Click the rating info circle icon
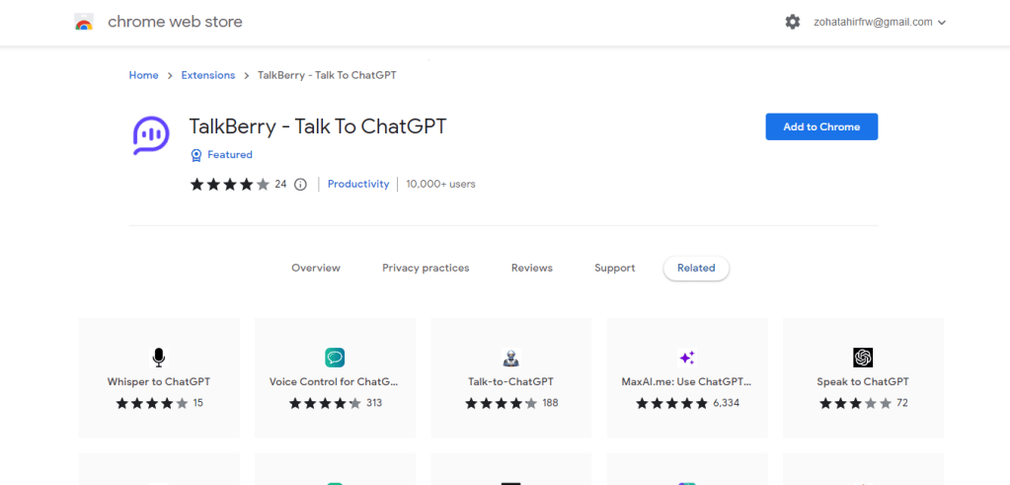 [300, 184]
